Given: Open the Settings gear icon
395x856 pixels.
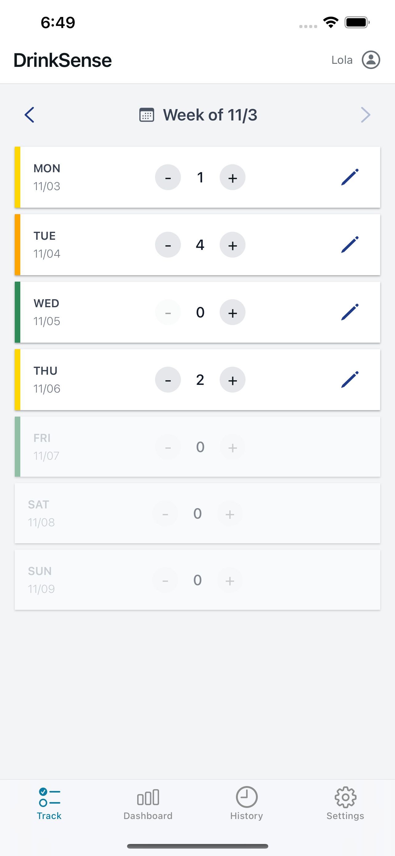Looking at the screenshot, I should point(345,797).
